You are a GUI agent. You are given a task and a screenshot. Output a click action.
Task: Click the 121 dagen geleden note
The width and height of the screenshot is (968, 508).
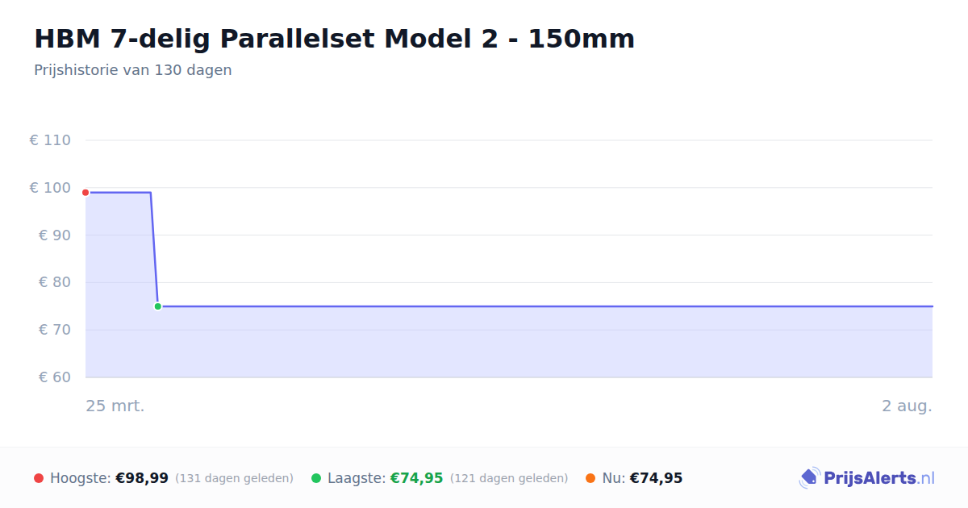pos(509,478)
